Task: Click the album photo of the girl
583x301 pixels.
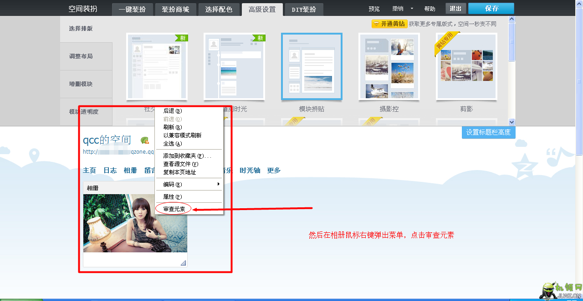Action: 135,223
